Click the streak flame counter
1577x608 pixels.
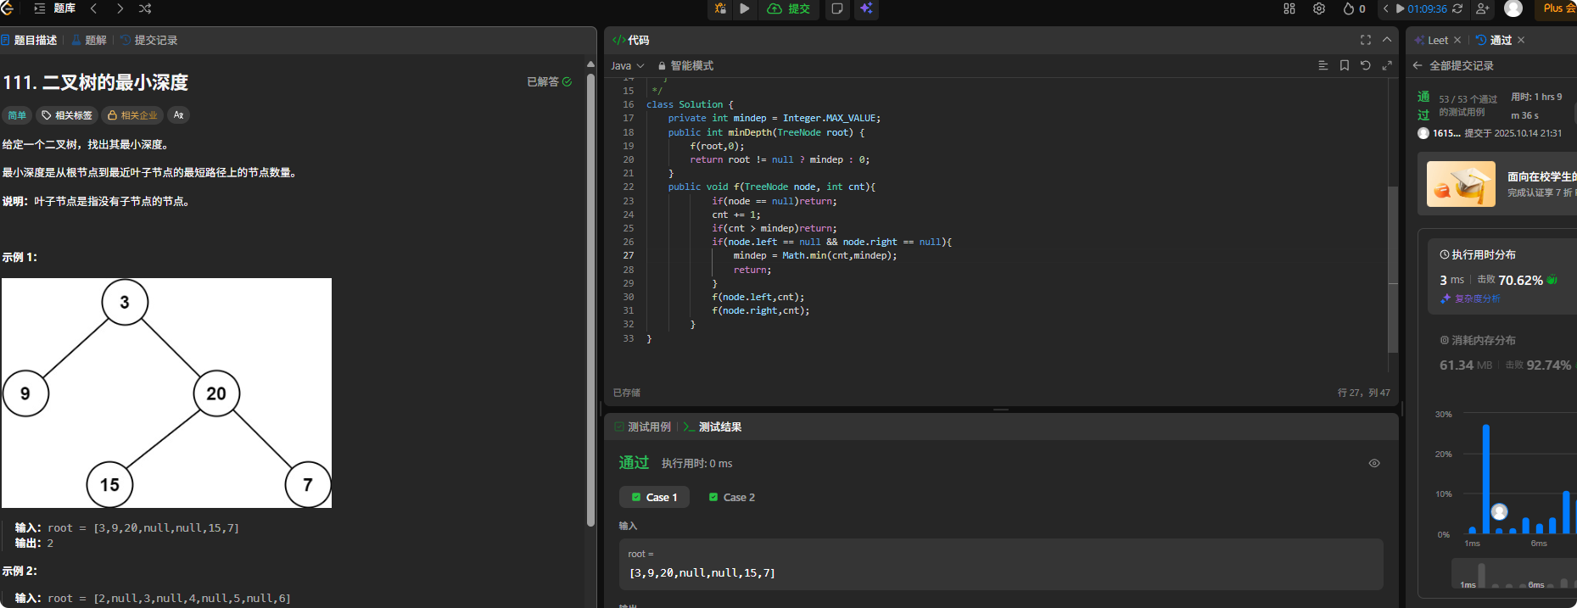(1354, 8)
